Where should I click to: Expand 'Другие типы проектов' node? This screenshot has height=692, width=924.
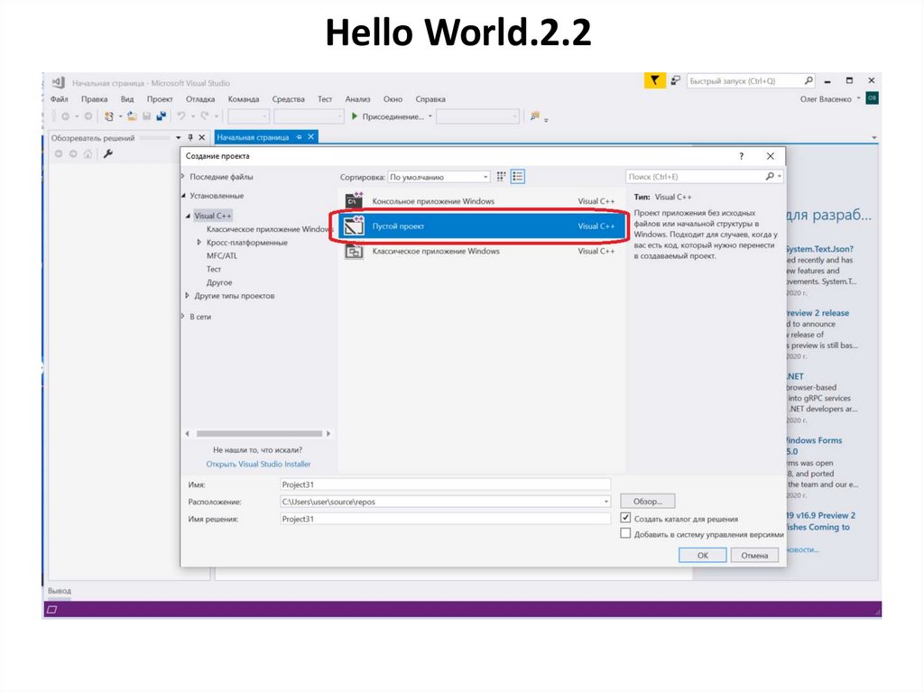tap(188, 295)
